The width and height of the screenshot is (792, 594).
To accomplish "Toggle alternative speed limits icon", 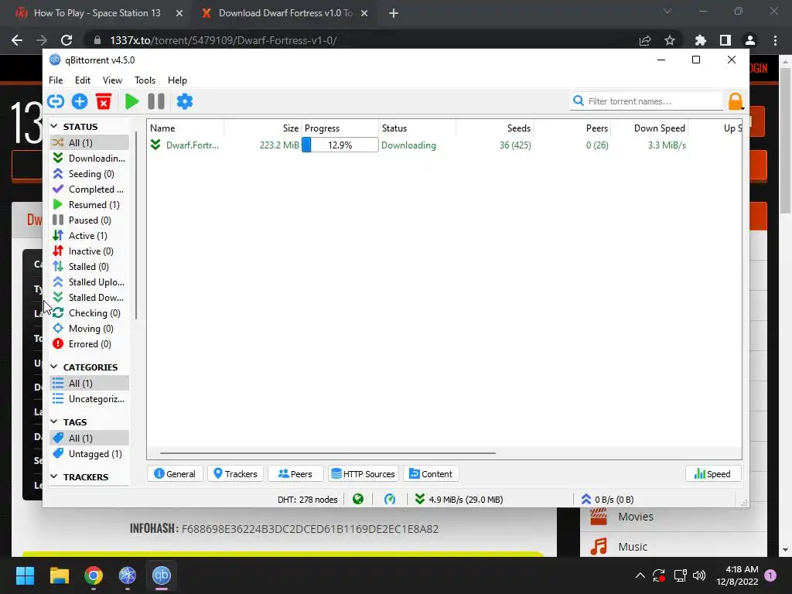I will (x=390, y=500).
